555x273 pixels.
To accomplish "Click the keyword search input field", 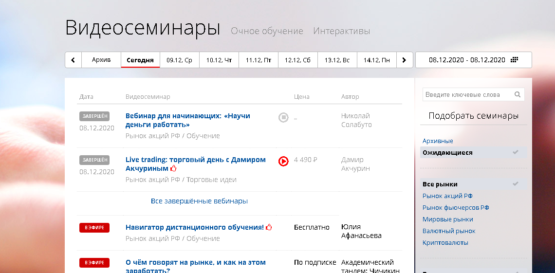I will [x=466, y=95].
